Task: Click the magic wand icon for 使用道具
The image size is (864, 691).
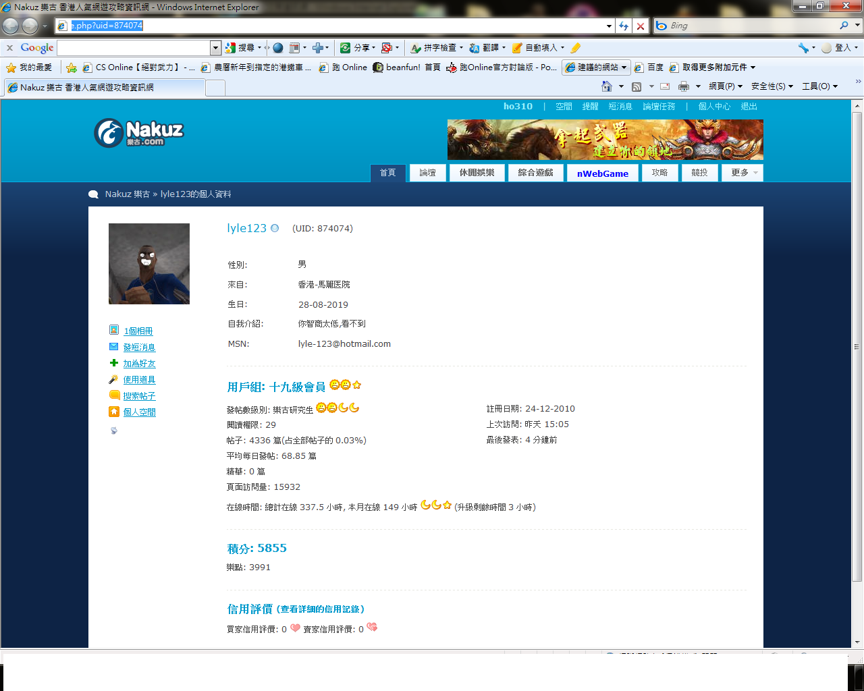Action: pos(114,379)
